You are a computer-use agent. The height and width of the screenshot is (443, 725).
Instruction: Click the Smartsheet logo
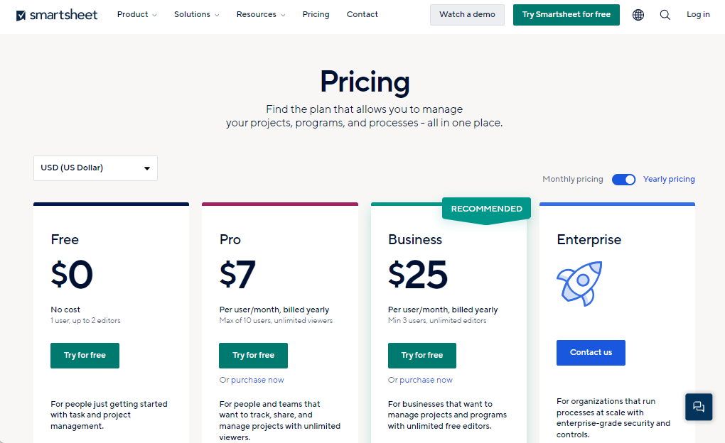click(57, 15)
